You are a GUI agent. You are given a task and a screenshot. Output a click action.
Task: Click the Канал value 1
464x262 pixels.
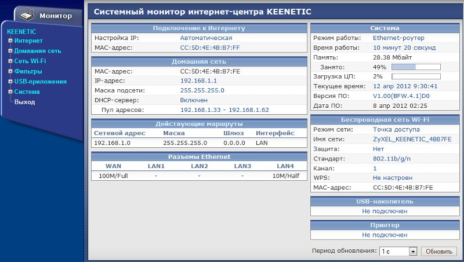pyautogui.click(x=375, y=168)
